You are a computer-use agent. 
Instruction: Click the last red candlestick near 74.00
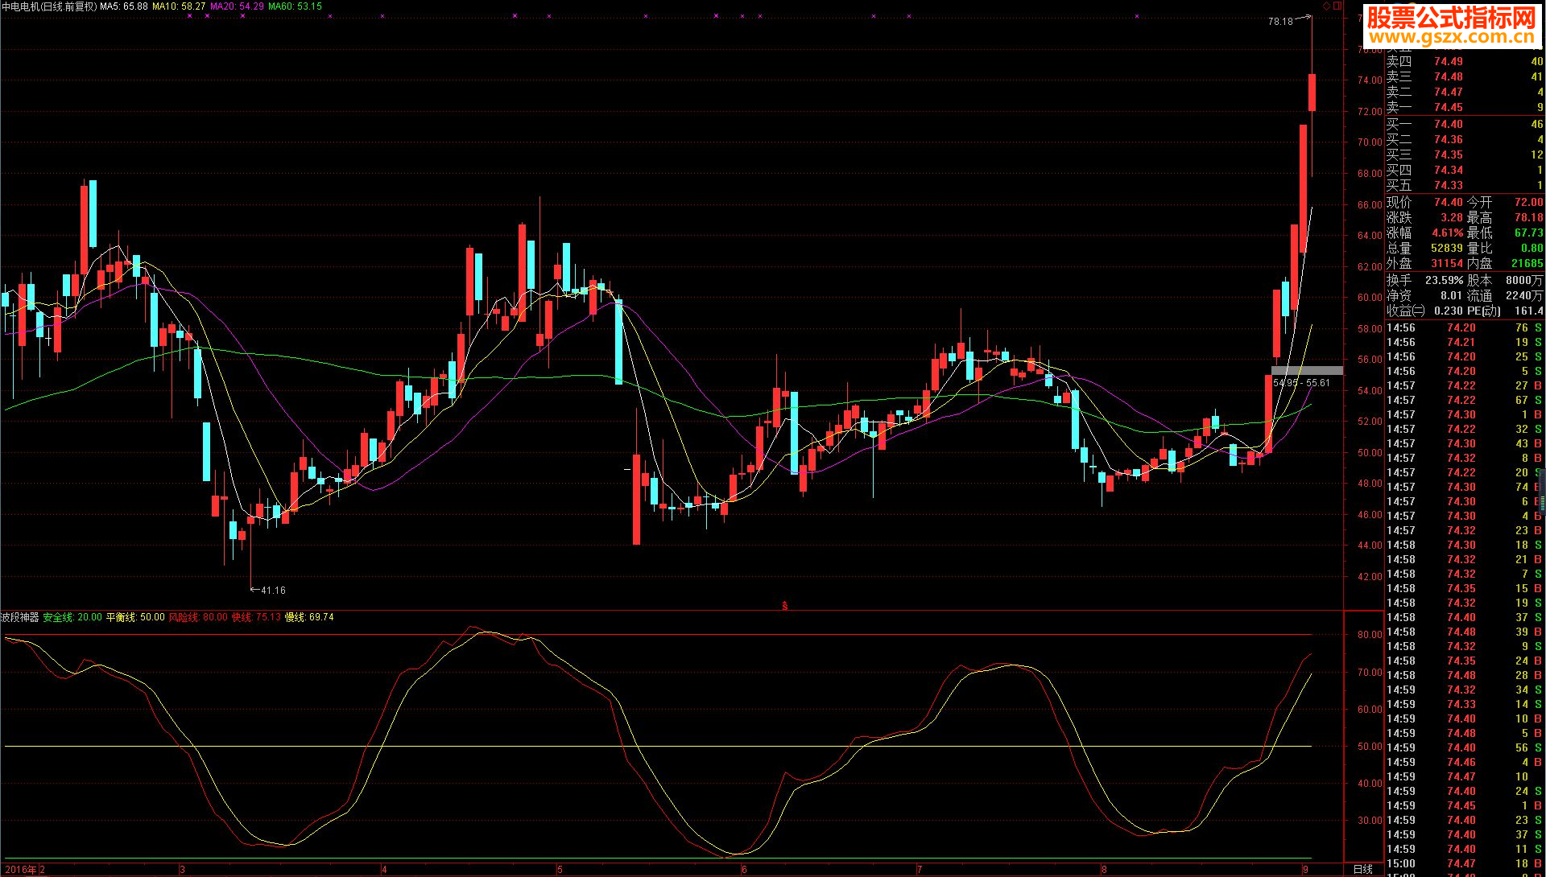pos(1312,93)
